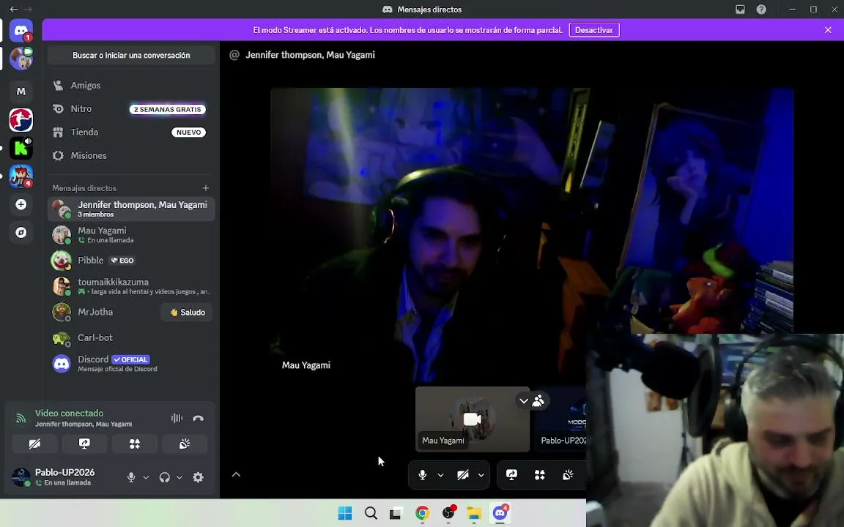Open soundboard from the Video conectado panel

[185, 444]
